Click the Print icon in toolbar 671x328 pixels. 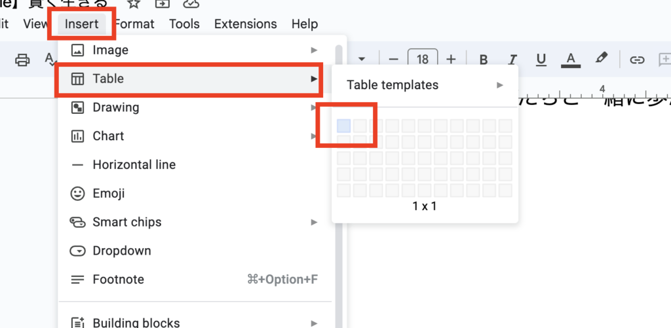(x=23, y=60)
